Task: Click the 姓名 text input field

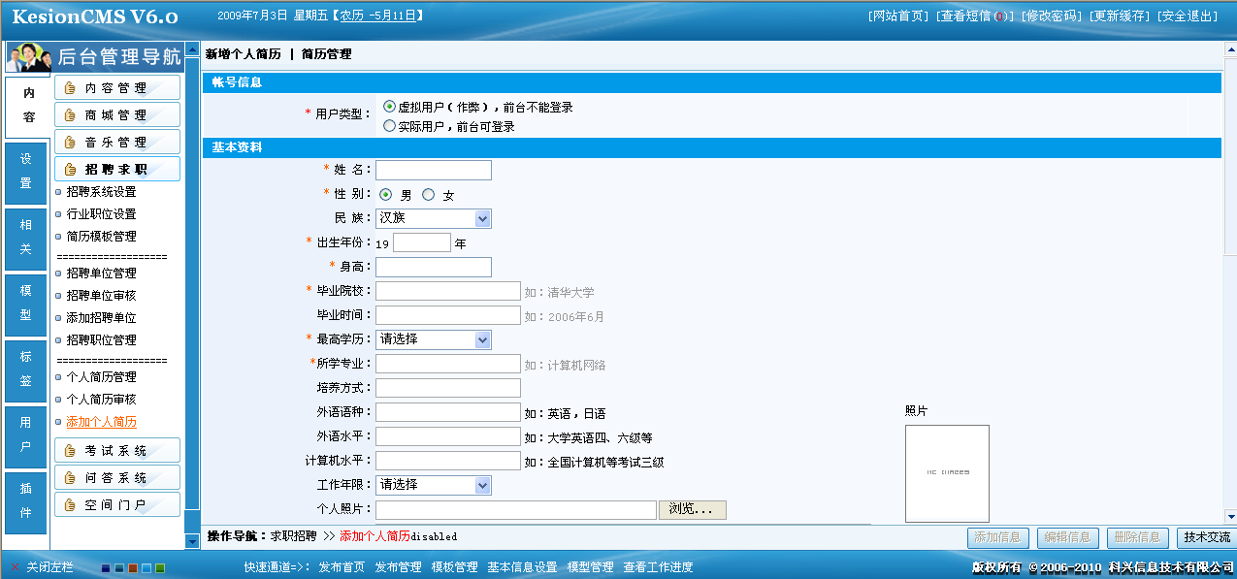Action: 433,171
